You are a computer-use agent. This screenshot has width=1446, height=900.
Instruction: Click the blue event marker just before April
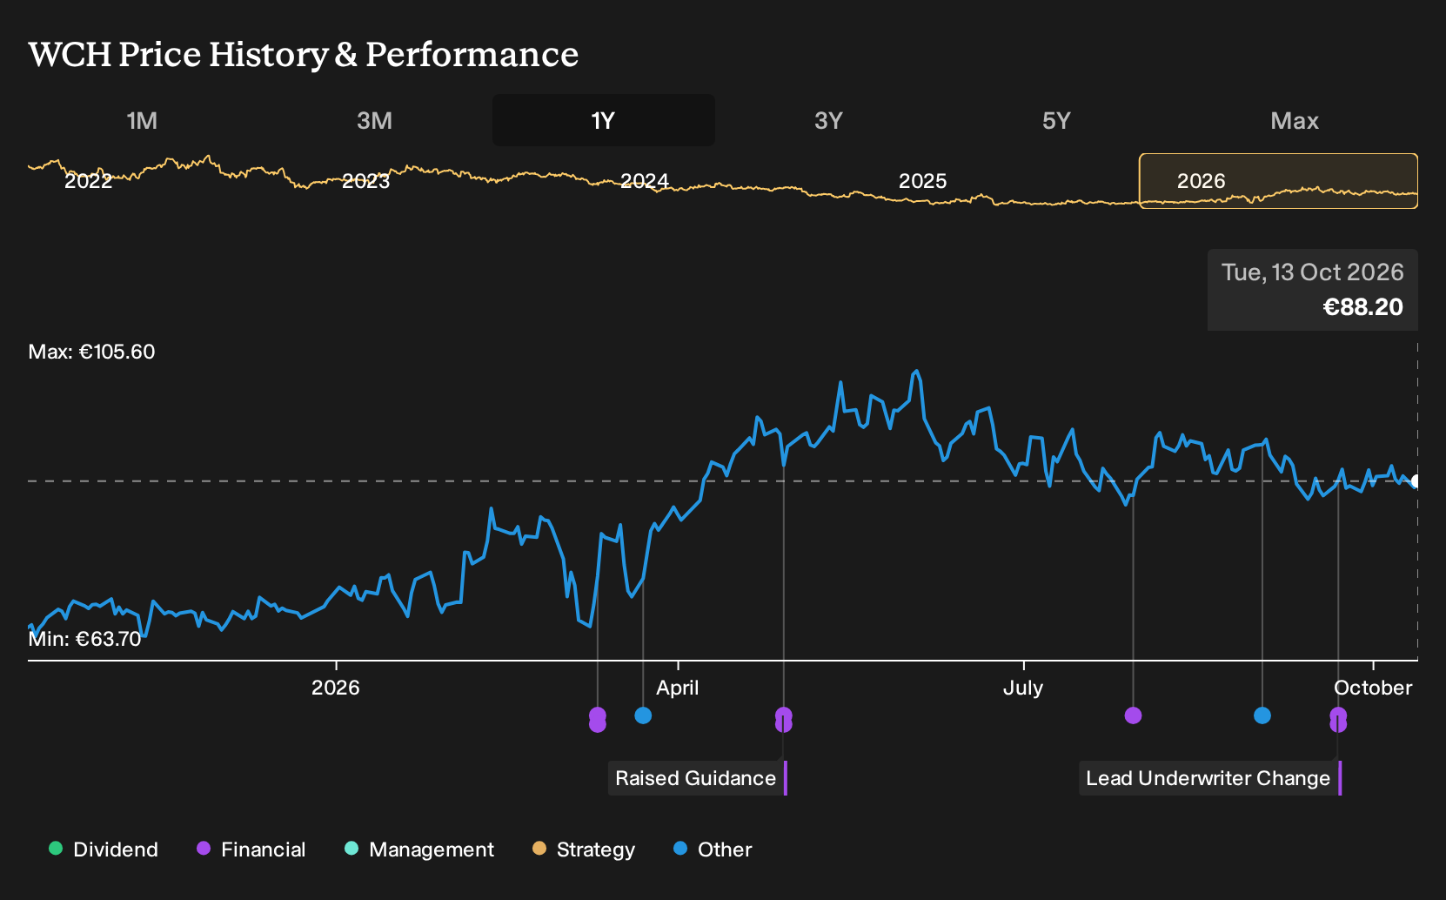tap(643, 715)
